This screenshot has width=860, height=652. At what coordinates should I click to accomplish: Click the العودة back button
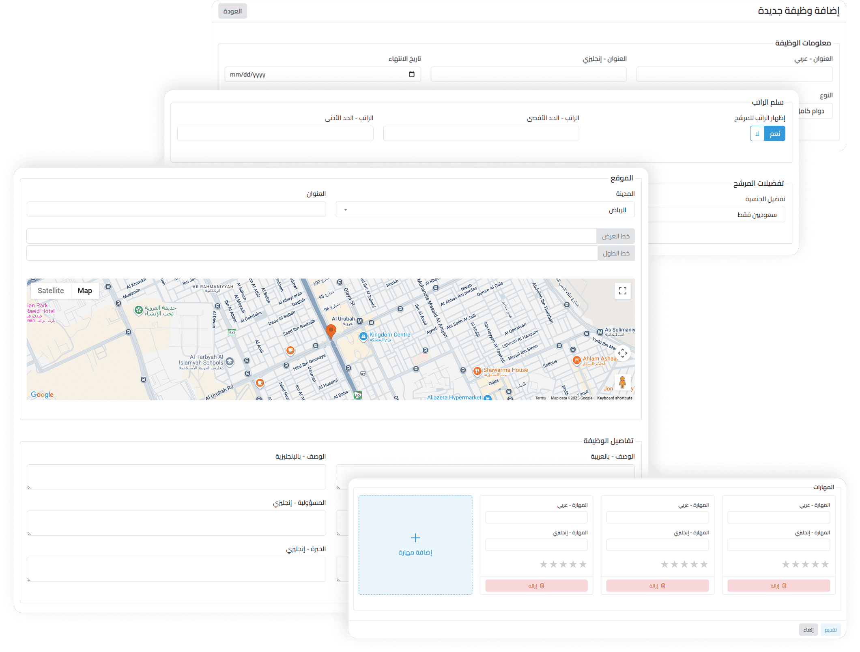click(232, 11)
